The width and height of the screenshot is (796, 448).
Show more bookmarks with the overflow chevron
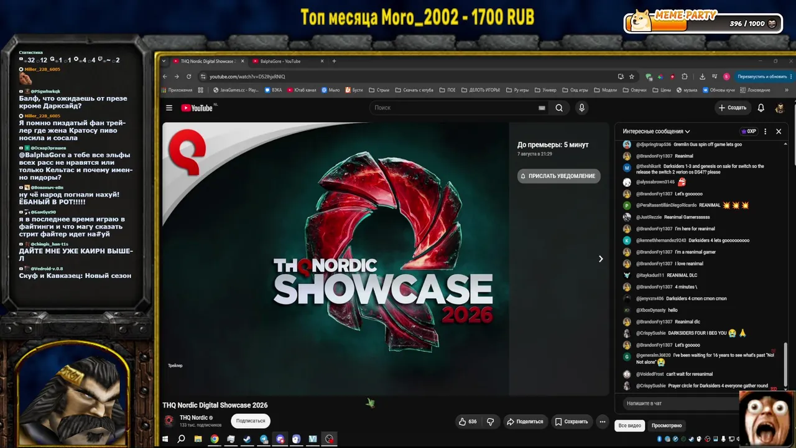coord(787,90)
